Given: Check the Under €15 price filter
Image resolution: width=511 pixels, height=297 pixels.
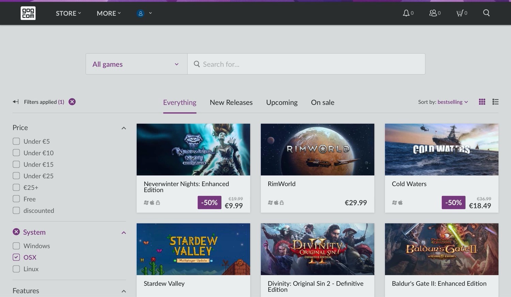Looking at the screenshot, I should pos(16,165).
